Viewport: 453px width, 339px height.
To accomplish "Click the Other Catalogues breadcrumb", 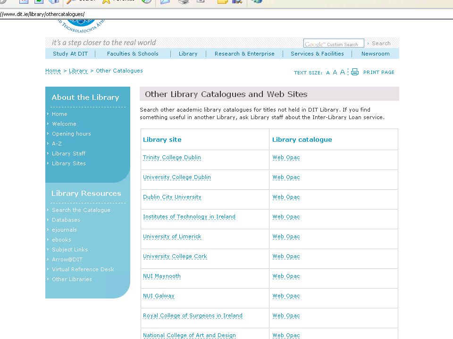I will tap(119, 71).
